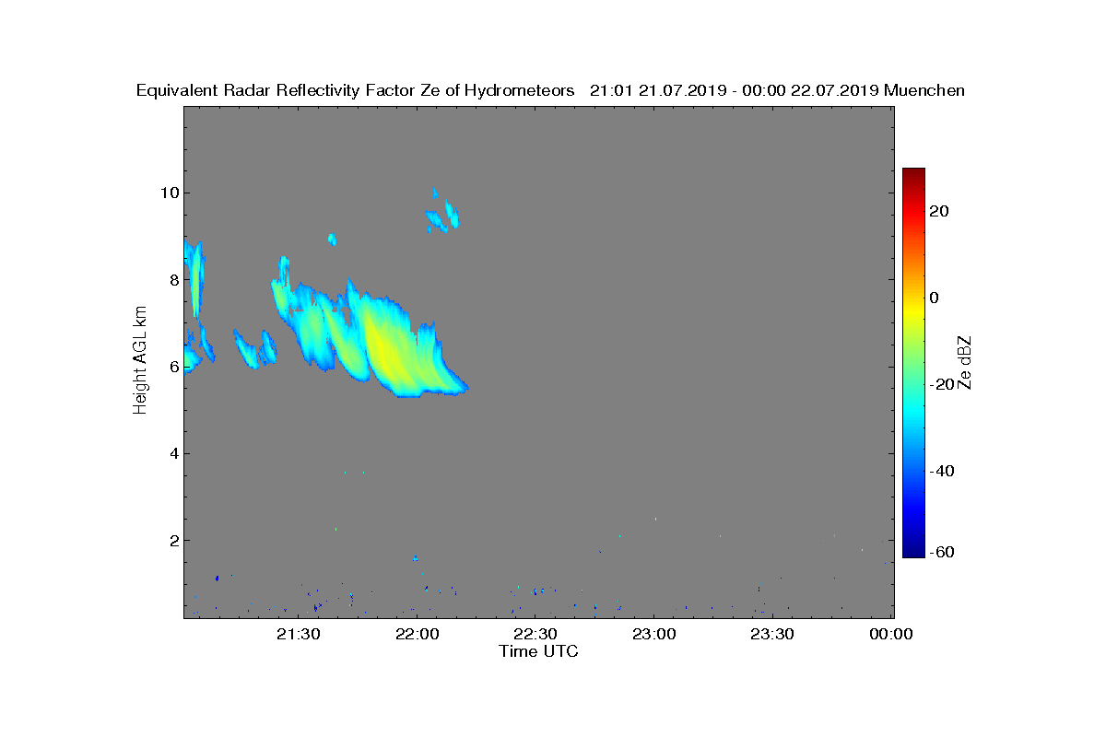Click the colorbar value 20
The image size is (1106, 737).
point(940,211)
